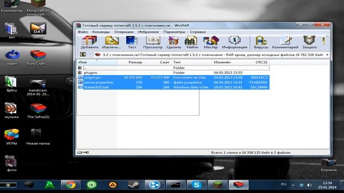Screen dimensions: 344x193
Task: Switch to Minecraft block taskbar icon
Action: 217,185
